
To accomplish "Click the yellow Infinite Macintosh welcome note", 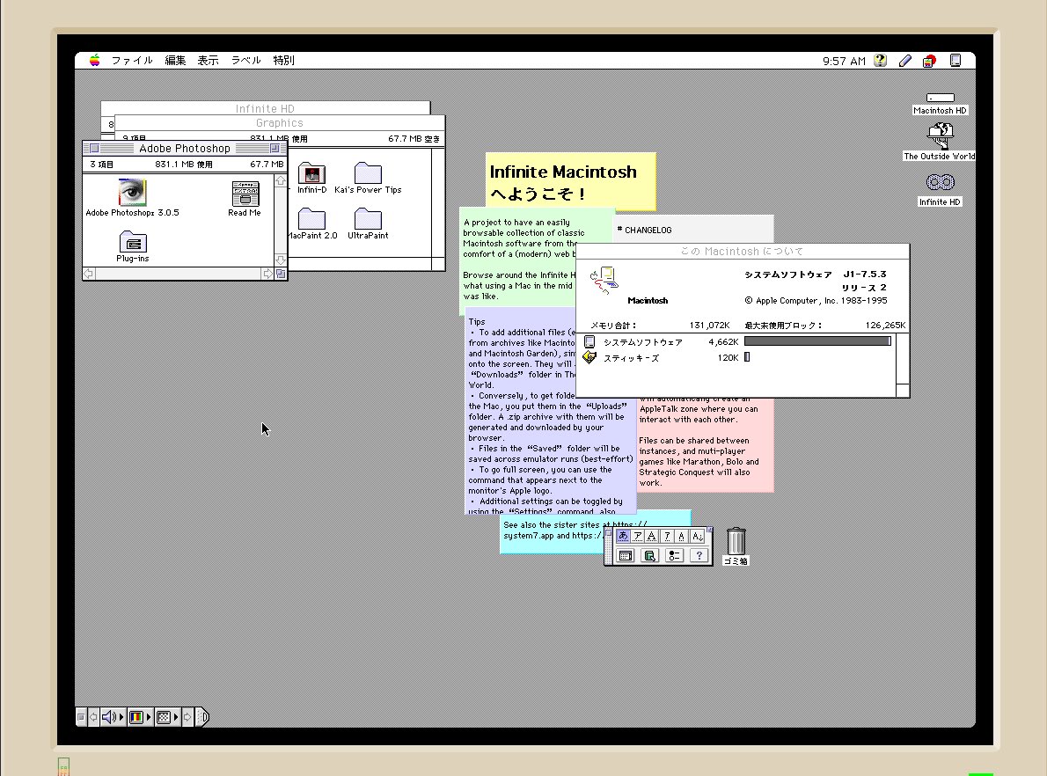I will 570,181.
